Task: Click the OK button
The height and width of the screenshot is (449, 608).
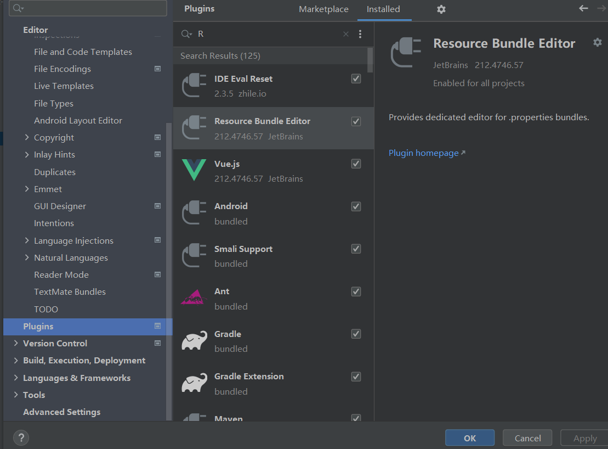Action: pyautogui.click(x=470, y=437)
